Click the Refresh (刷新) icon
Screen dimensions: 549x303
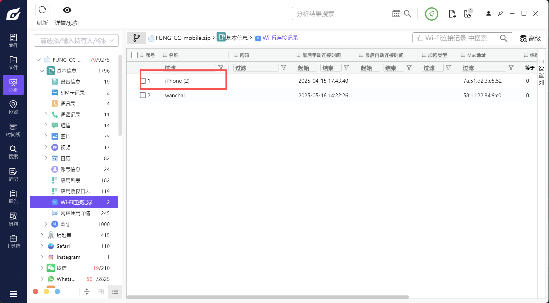tap(42, 10)
